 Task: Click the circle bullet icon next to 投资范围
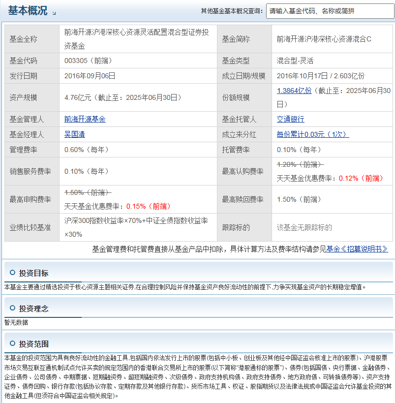tap(12, 343)
